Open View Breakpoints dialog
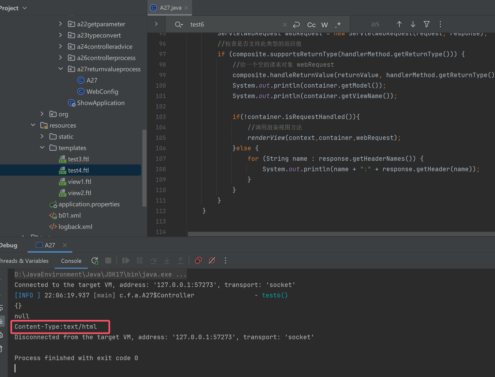495x377 pixels. tap(198, 260)
